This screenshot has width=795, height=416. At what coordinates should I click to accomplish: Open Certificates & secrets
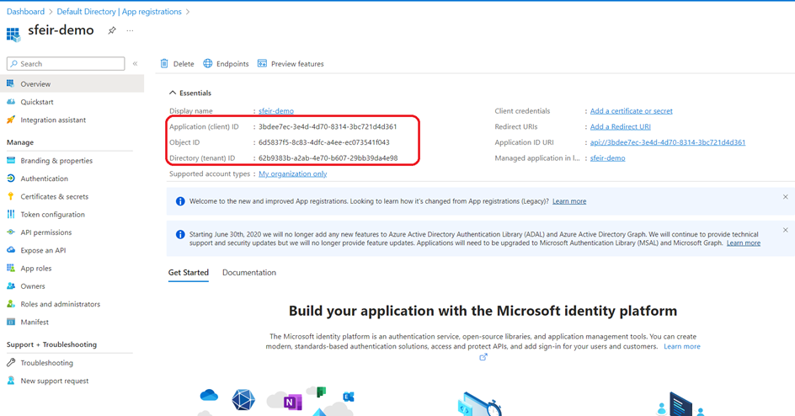[54, 196]
